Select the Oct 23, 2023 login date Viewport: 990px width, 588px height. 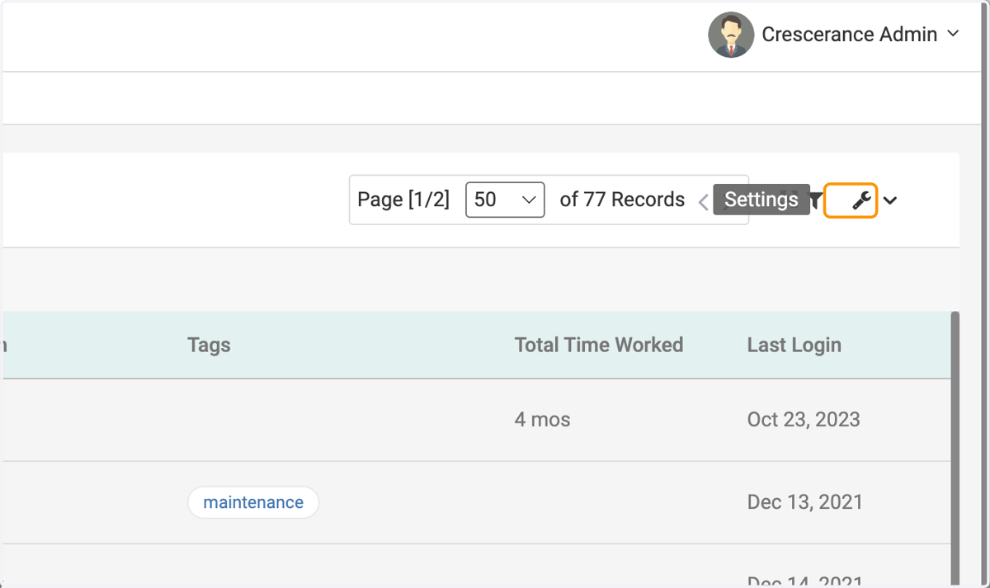tap(804, 419)
